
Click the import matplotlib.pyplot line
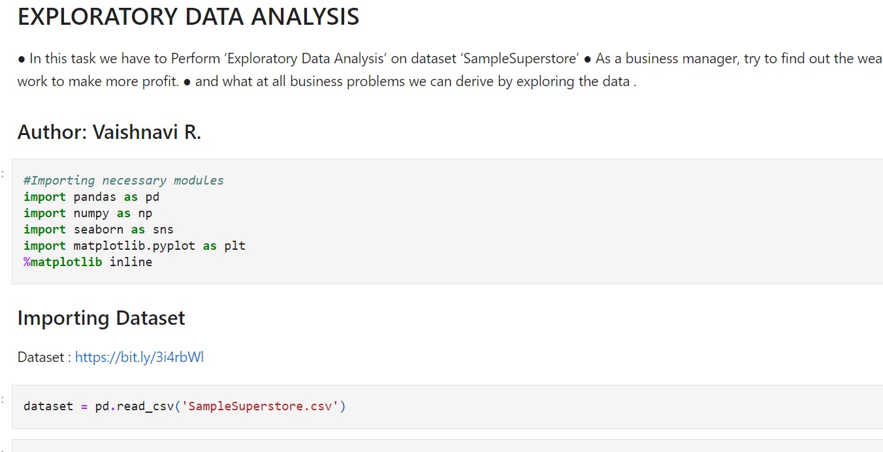point(135,246)
